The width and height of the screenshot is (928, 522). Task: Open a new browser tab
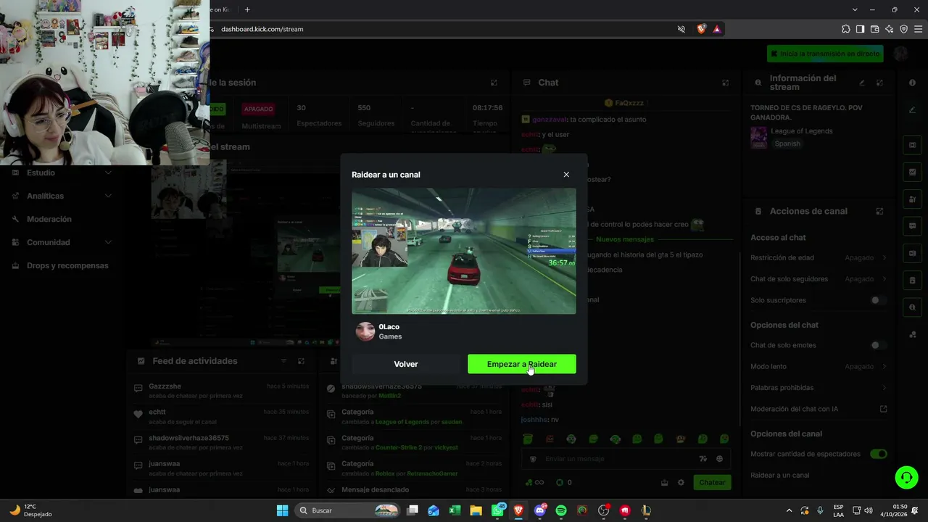pyautogui.click(x=247, y=9)
